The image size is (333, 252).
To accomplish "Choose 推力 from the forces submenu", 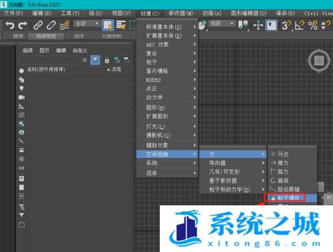I will (292, 163).
